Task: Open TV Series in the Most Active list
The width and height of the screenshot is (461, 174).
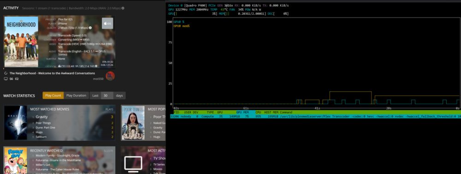Action: tap(159, 165)
